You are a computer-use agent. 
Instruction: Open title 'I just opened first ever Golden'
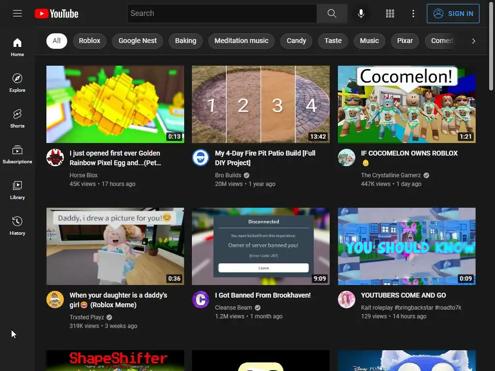pyautogui.click(x=116, y=158)
